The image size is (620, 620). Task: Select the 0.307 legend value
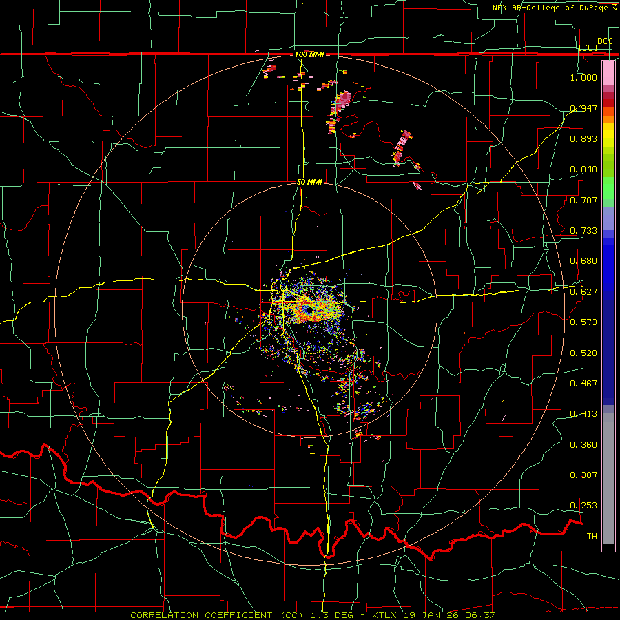[x=583, y=475]
